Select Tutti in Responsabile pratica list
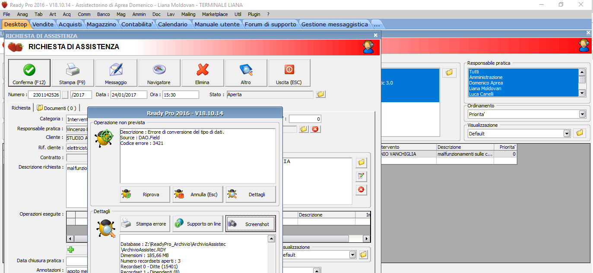593x273 pixels. click(x=523, y=72)
